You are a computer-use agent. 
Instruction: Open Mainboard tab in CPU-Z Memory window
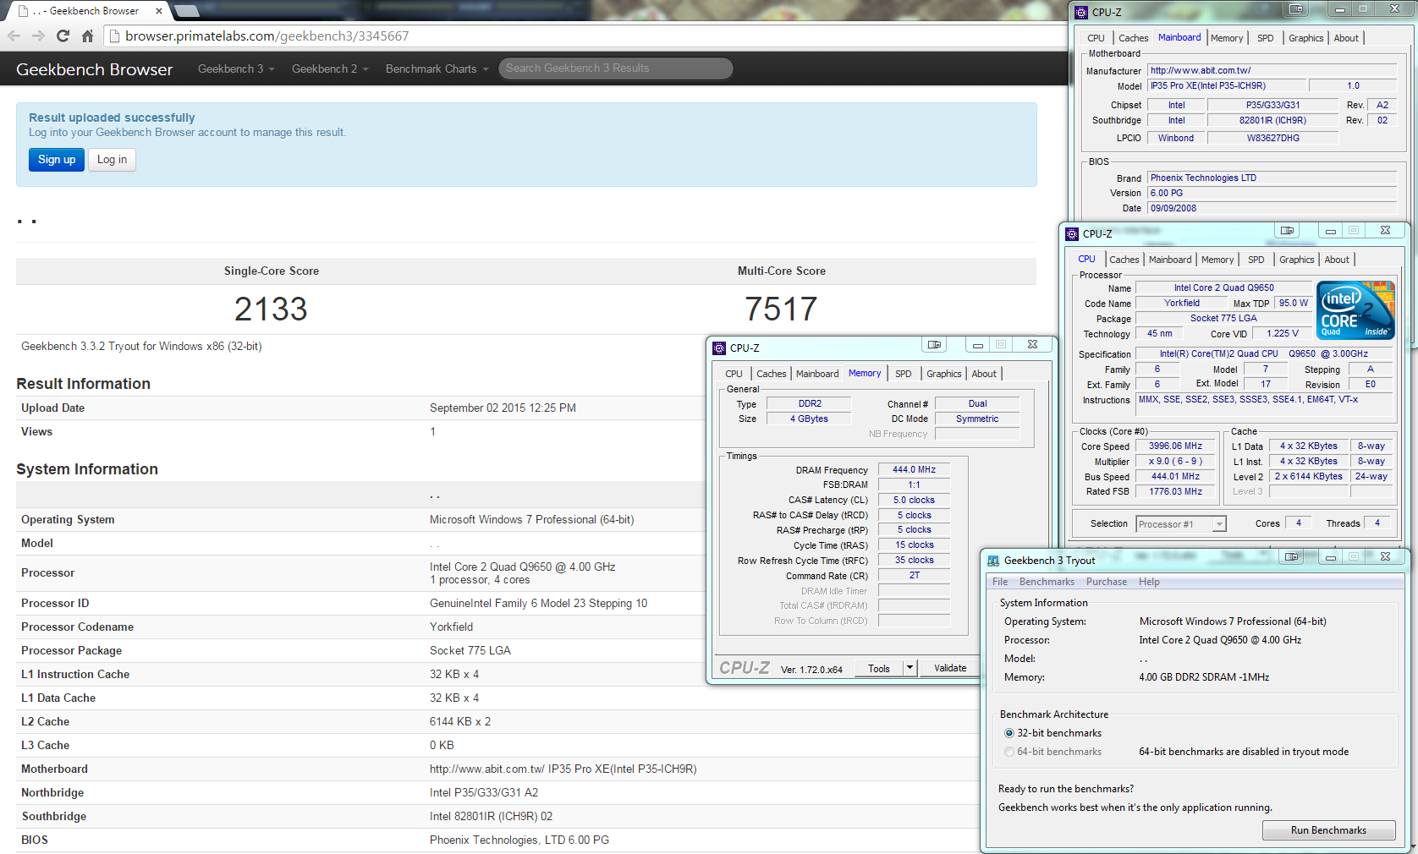coord(817,374)
